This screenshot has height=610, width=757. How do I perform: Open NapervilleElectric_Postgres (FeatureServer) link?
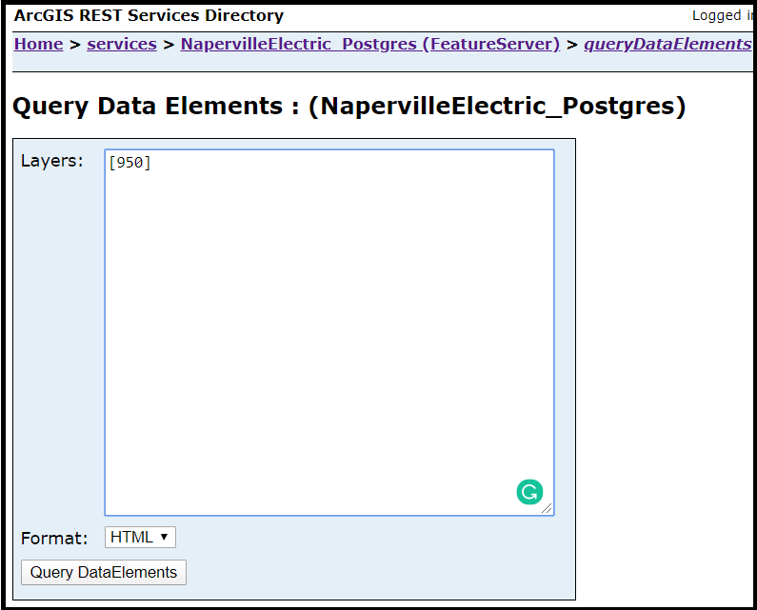pos(370,44)
